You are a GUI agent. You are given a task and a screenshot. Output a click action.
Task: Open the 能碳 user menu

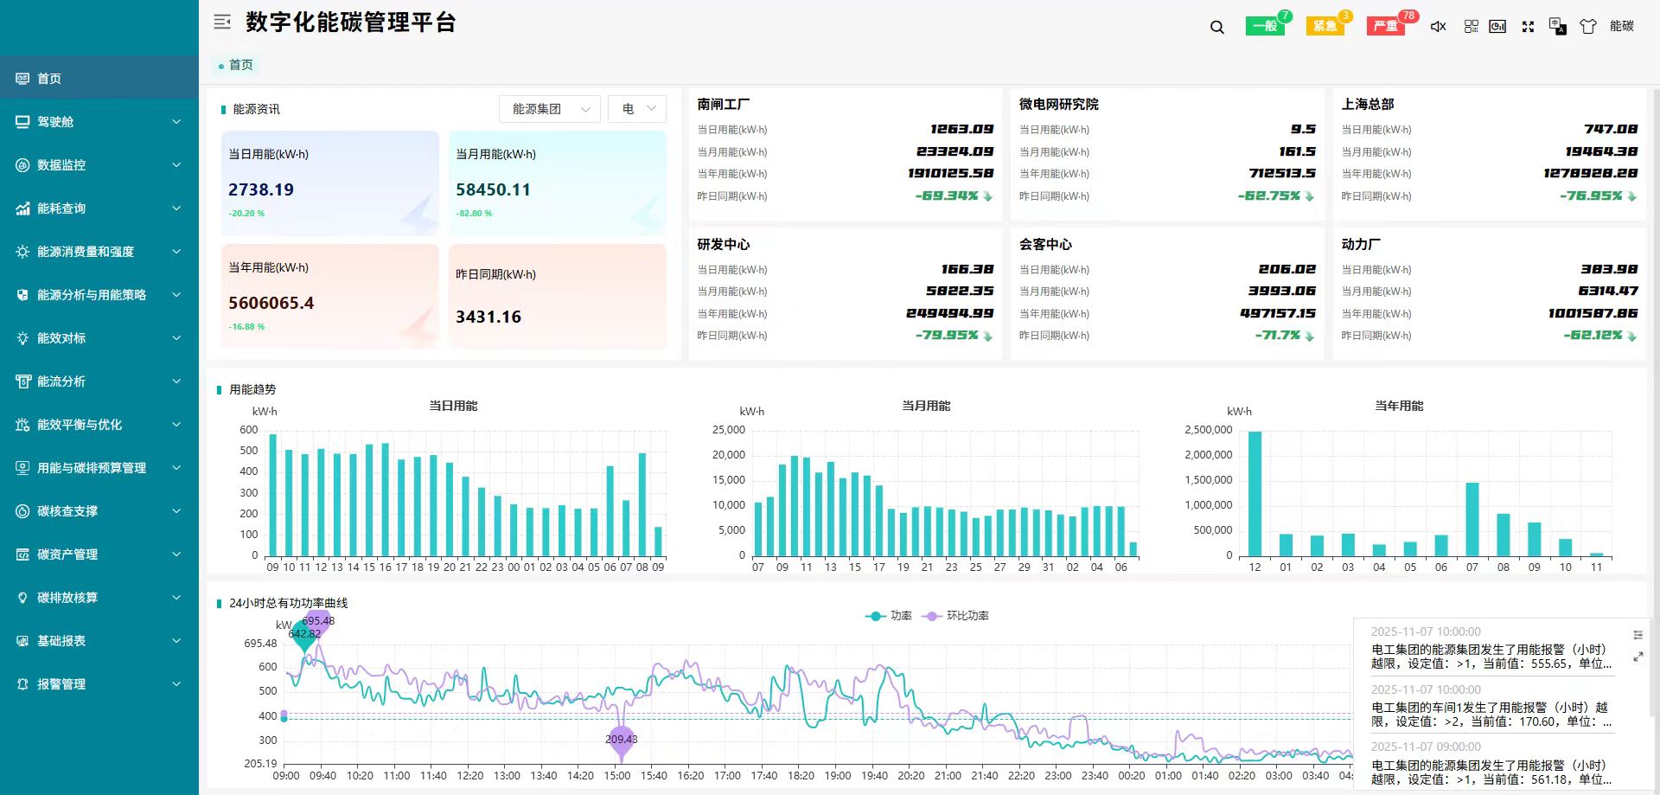1622,26
